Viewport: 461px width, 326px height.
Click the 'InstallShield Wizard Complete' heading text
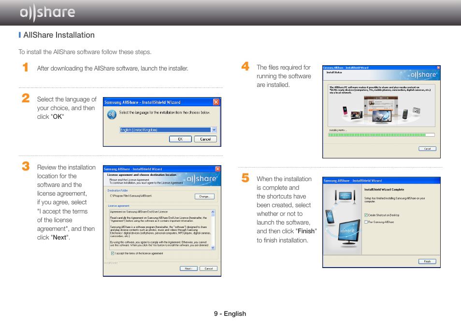384,190
